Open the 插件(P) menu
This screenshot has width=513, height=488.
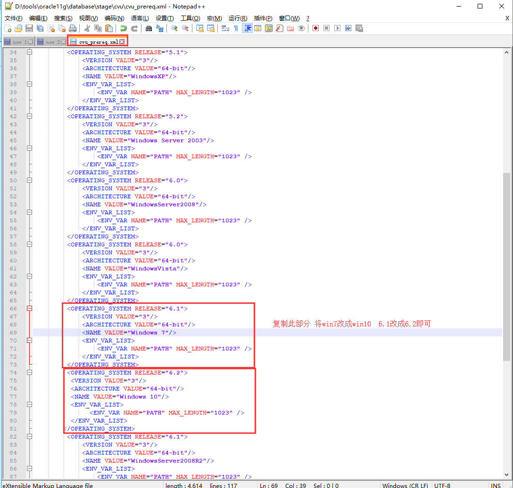click(x=263, y=18)
